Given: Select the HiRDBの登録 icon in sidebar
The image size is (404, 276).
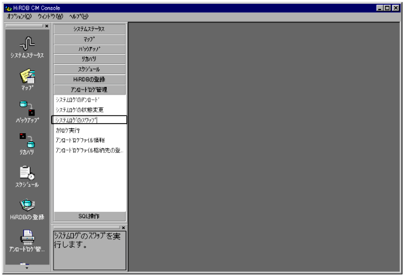Looking at the screenshot, I should [27, 205].
